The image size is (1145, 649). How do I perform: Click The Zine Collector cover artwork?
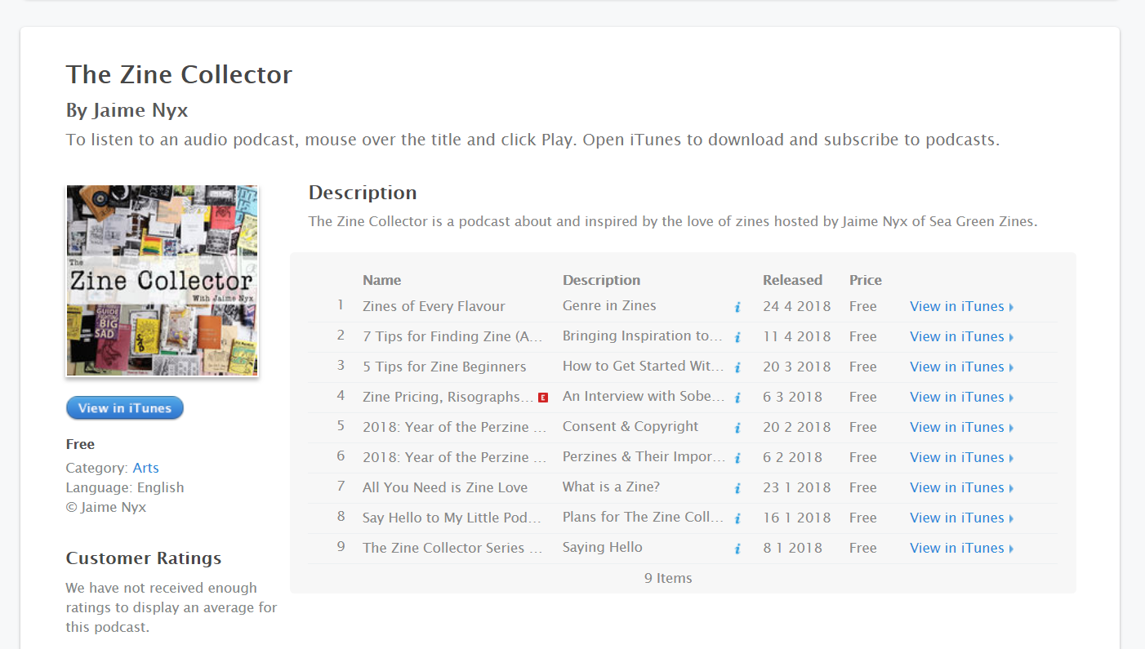click(x=163, y=281)
